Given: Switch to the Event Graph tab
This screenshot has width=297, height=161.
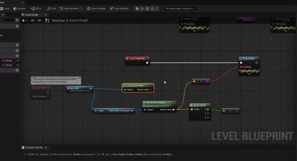Looking at the screenshot, I should [32, 15].
